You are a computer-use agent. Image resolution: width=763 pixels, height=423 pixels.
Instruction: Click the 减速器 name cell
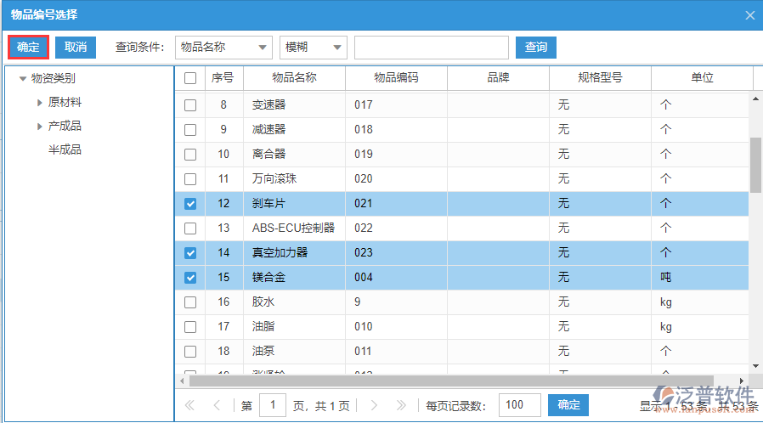[x=294, y=130]
